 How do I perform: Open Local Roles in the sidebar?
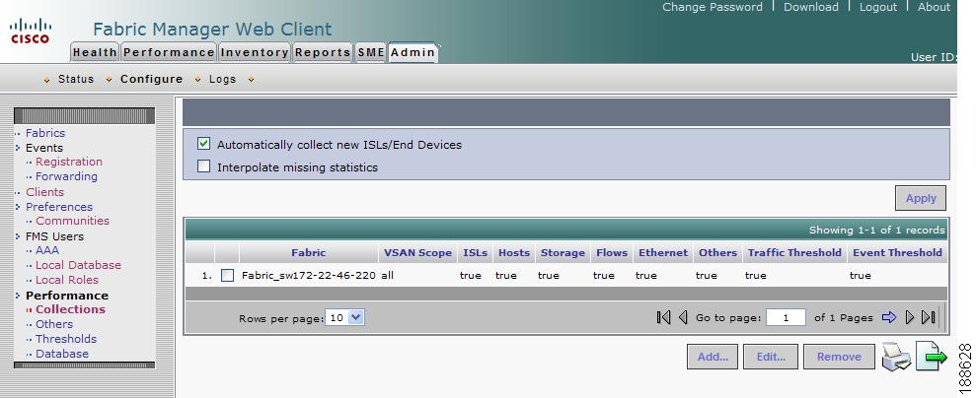tap(66, 280)
